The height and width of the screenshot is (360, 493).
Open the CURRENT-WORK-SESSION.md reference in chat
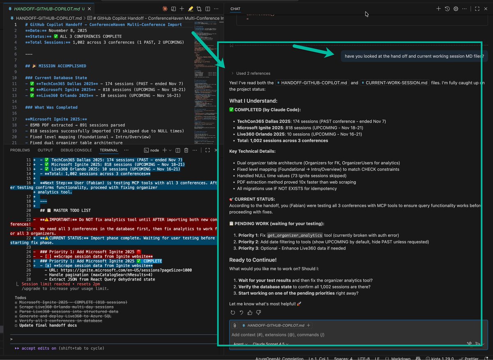click(x=395, y=83)
